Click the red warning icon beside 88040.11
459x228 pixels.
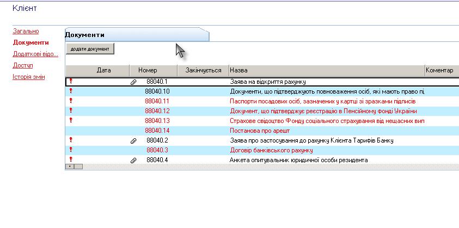point(70,101)
